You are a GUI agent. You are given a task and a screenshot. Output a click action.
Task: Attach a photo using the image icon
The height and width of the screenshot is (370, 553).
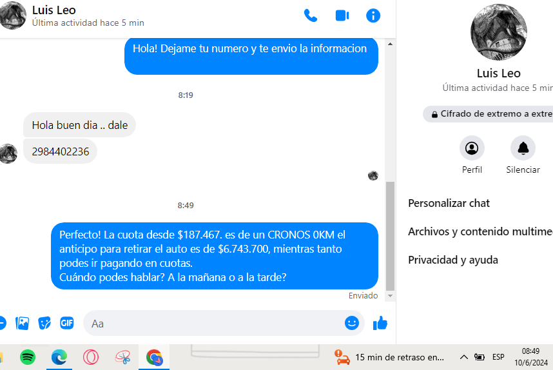tap(23, 323)
